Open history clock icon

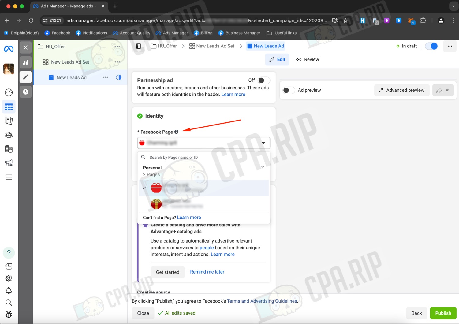[26, 92]
